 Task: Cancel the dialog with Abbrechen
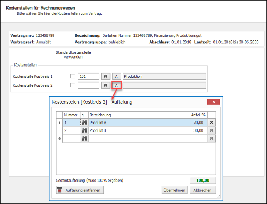point(202,190)
